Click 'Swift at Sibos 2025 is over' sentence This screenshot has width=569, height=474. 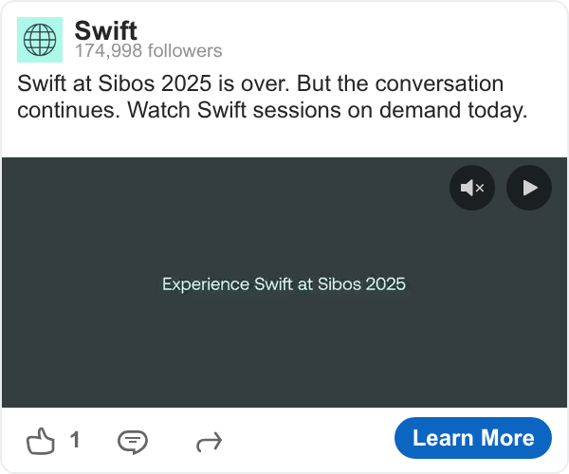pos(153,83)
